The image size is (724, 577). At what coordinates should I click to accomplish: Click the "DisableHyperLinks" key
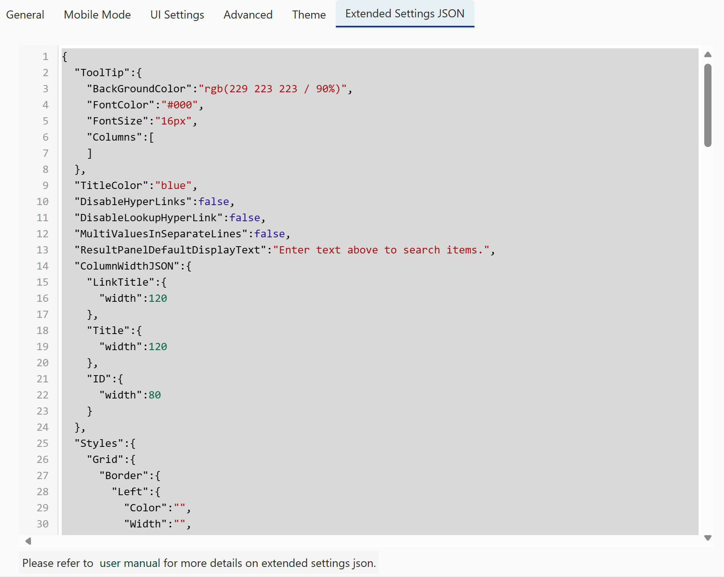click(x=133, y=201)
